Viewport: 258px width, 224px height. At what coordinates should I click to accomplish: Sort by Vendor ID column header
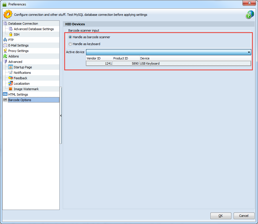coord(99,58)
